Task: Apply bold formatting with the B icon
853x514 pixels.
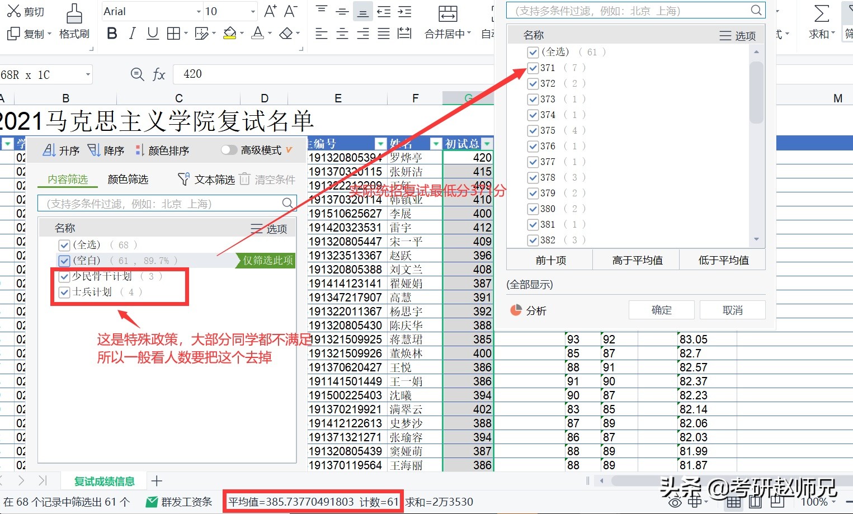Action: (111, 33)
